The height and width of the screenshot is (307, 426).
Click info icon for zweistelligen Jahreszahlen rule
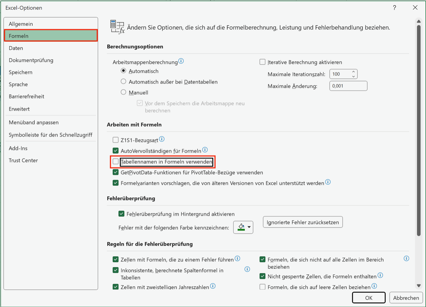click(213, 286)
